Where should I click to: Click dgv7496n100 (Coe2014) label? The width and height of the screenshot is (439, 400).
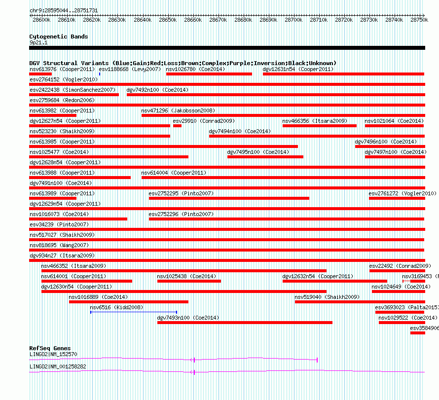coord(386,142)
